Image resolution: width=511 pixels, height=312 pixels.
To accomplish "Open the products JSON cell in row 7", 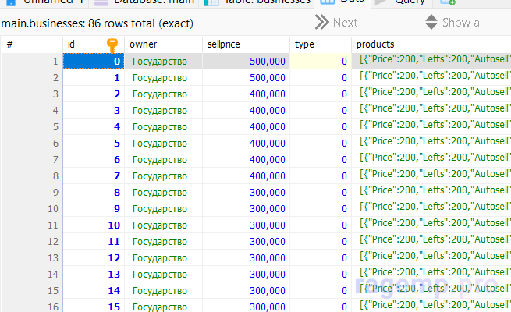I will (431, 160).
